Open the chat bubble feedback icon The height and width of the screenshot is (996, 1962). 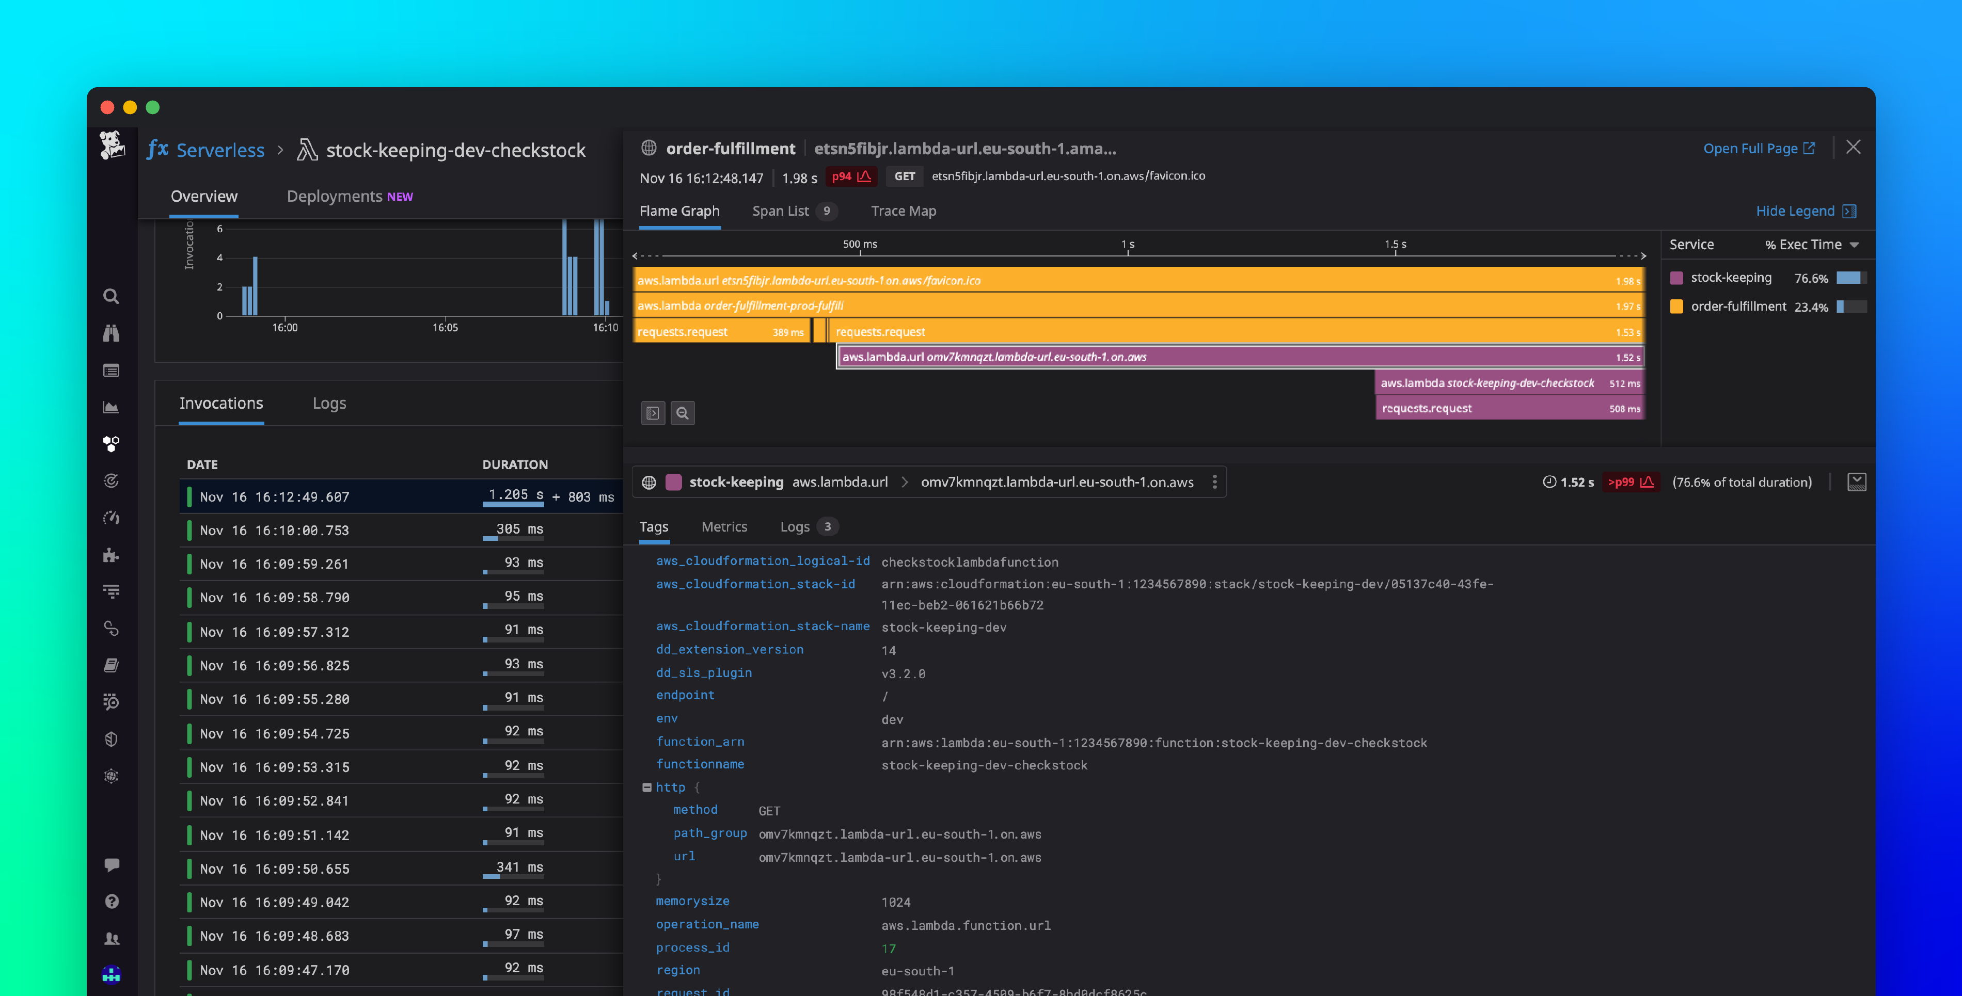coord(111,864)
